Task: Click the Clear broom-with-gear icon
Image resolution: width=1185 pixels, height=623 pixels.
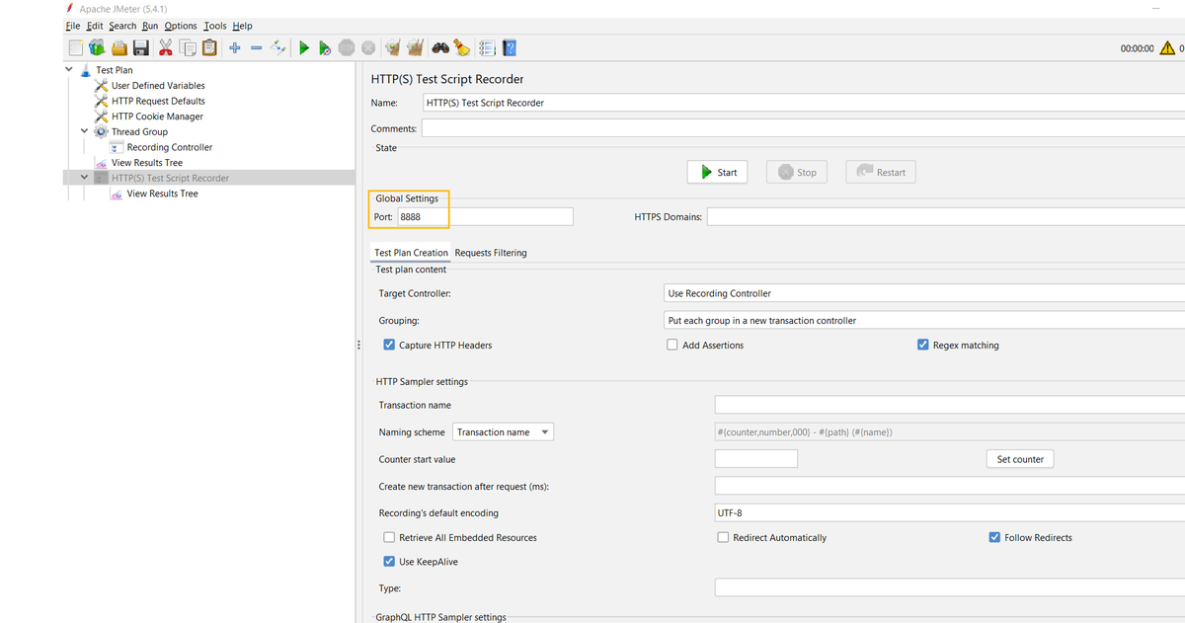Action: pyautogui.click(x=393, y=47)
